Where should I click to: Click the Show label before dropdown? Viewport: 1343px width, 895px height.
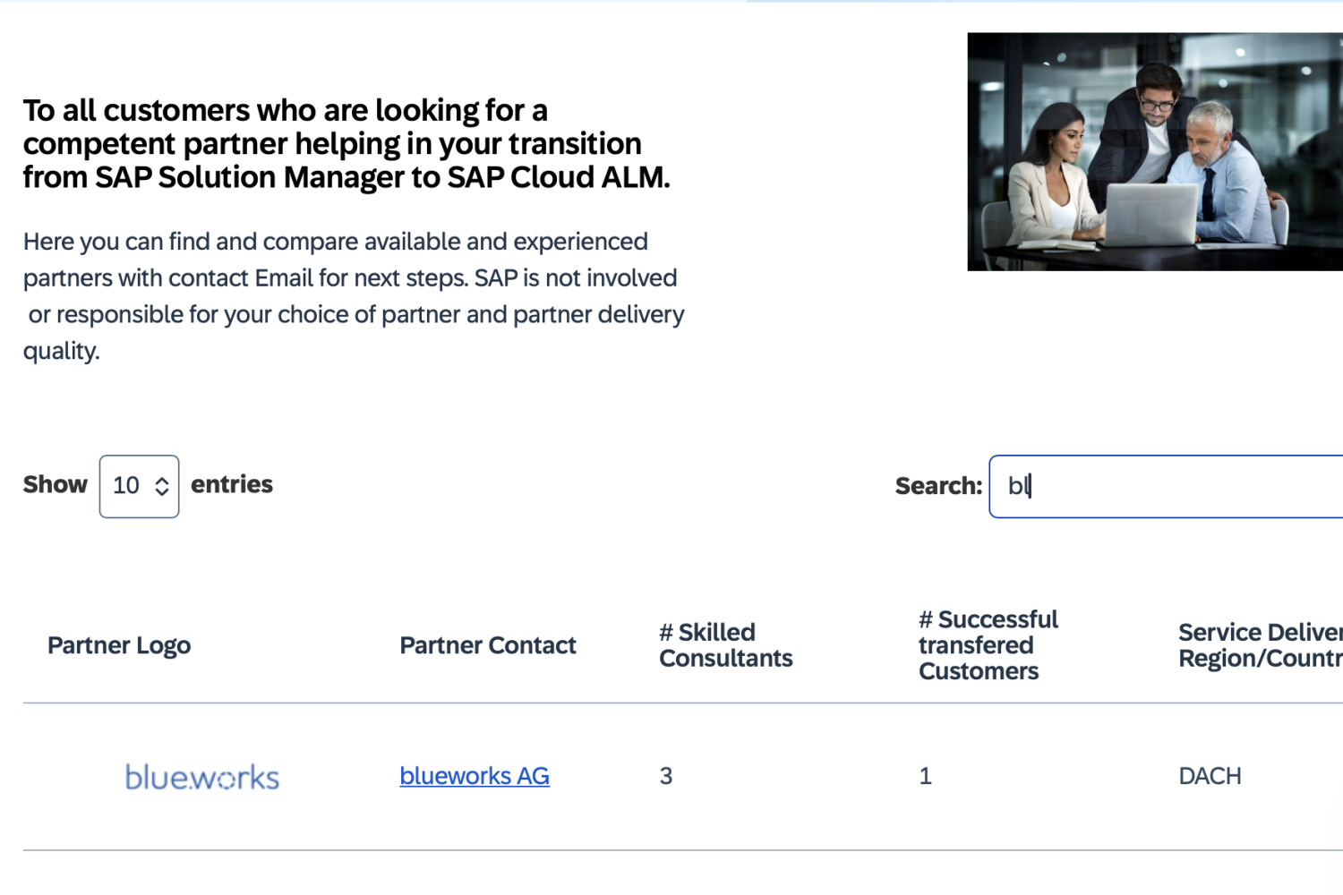[56, 484]
